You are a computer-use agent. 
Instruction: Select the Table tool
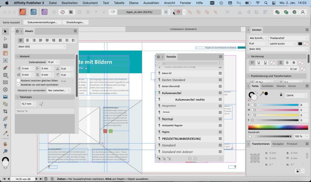click(5, 53)
